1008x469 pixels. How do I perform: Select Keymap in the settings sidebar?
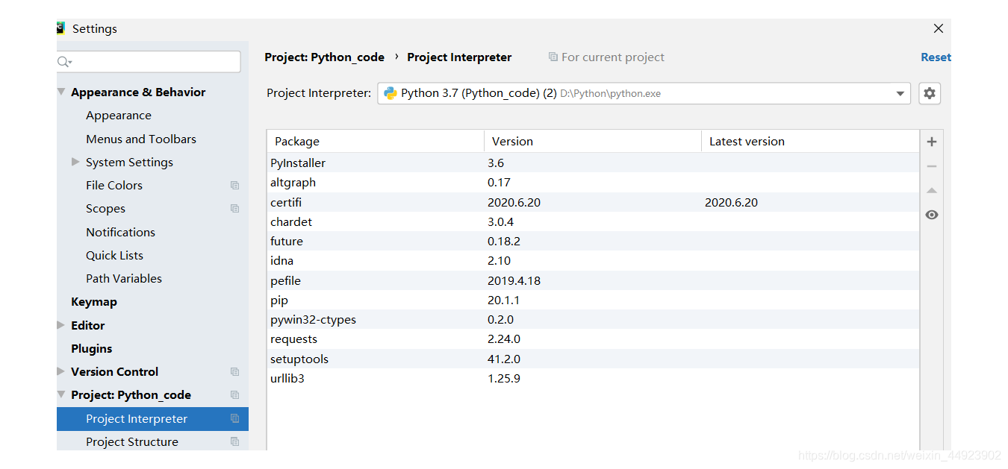tap(94, 301)
